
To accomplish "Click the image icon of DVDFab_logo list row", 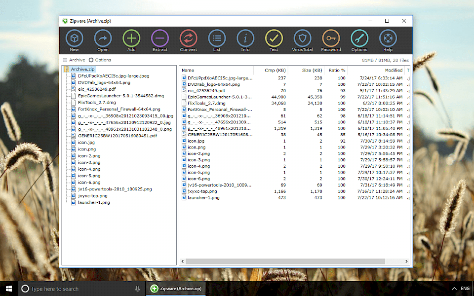I will coord(184,84).
